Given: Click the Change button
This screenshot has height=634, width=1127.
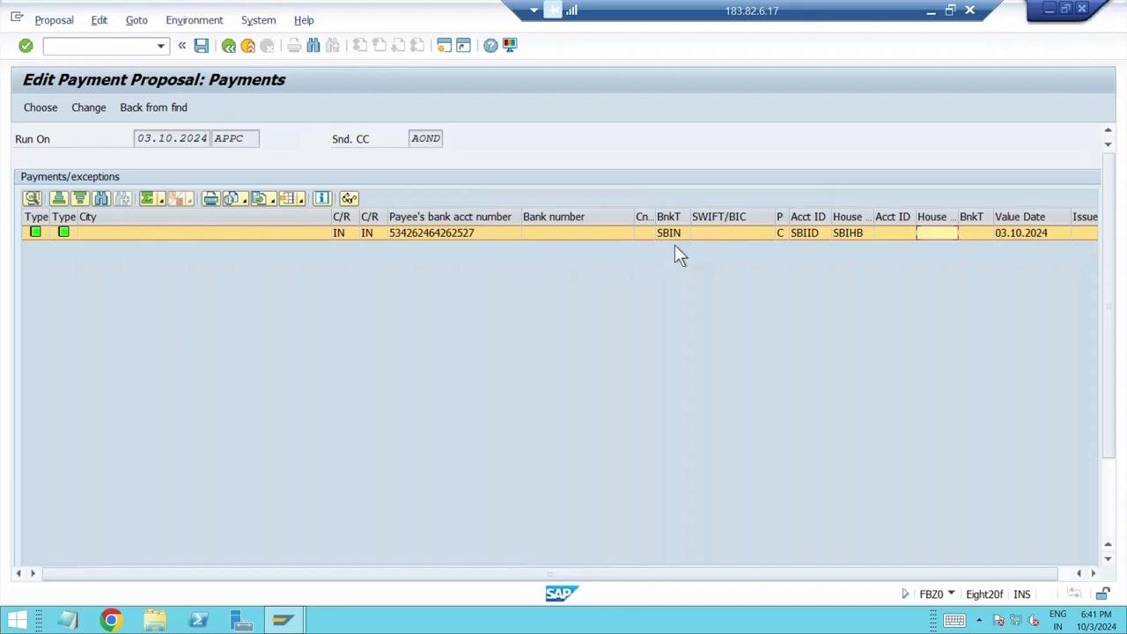Looking at the screenshot, I should tap(89, 107).
